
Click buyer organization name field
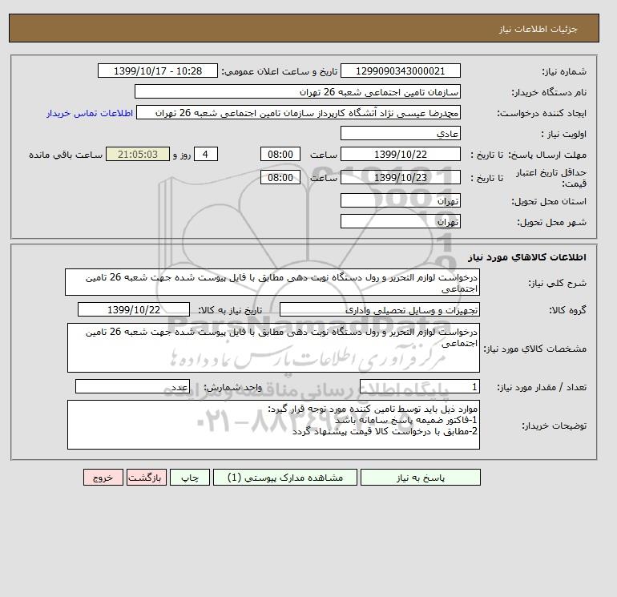[x=297, y=91]
